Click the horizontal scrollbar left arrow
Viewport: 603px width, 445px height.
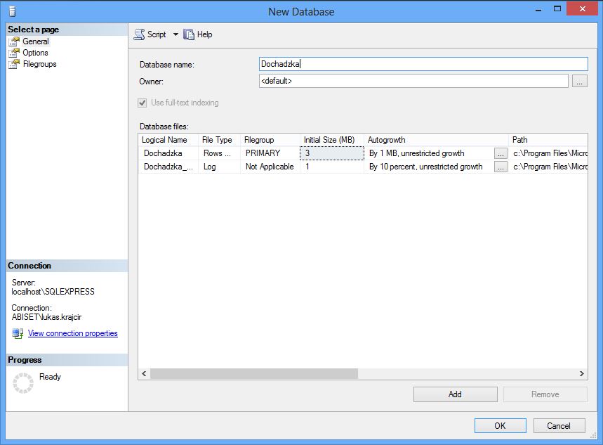[144, 373]
